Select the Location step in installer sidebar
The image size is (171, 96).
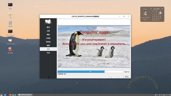pyautogui.click(x=48, y=31)
